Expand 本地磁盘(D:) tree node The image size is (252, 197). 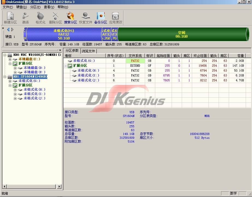tap(15, 68)
